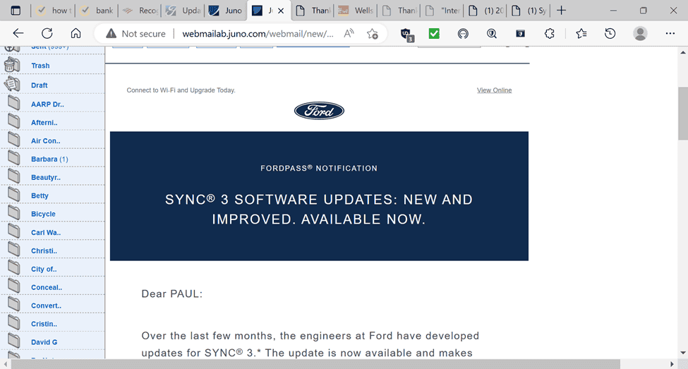Click the Ford logo image
688x369 pixels.
[319, 111]
